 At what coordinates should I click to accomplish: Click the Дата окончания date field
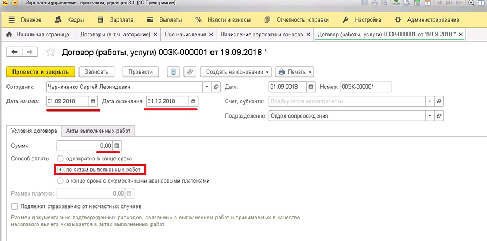pos(167,101)
